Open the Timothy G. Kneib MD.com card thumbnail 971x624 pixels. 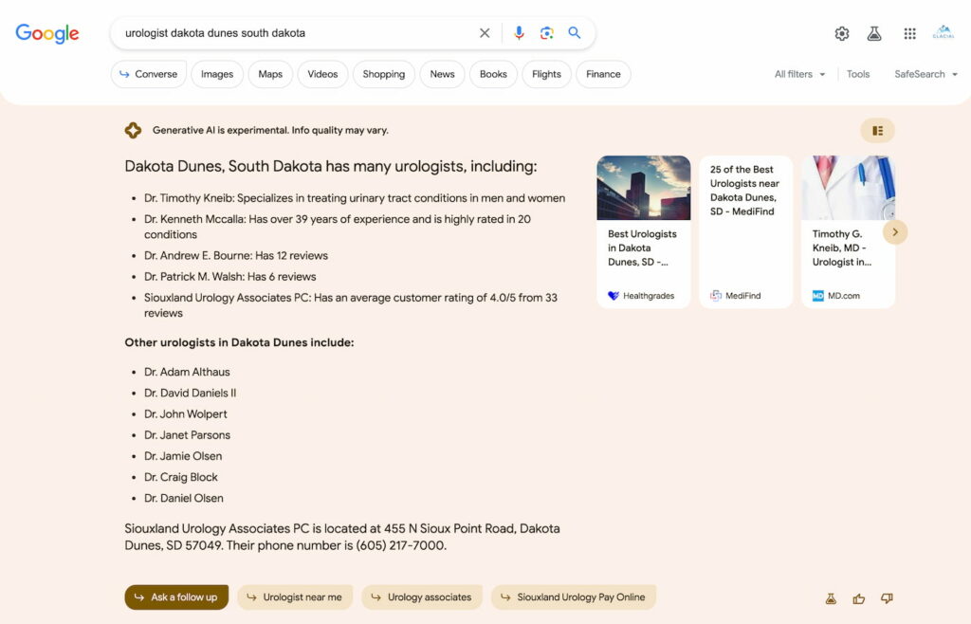point(848,188)
